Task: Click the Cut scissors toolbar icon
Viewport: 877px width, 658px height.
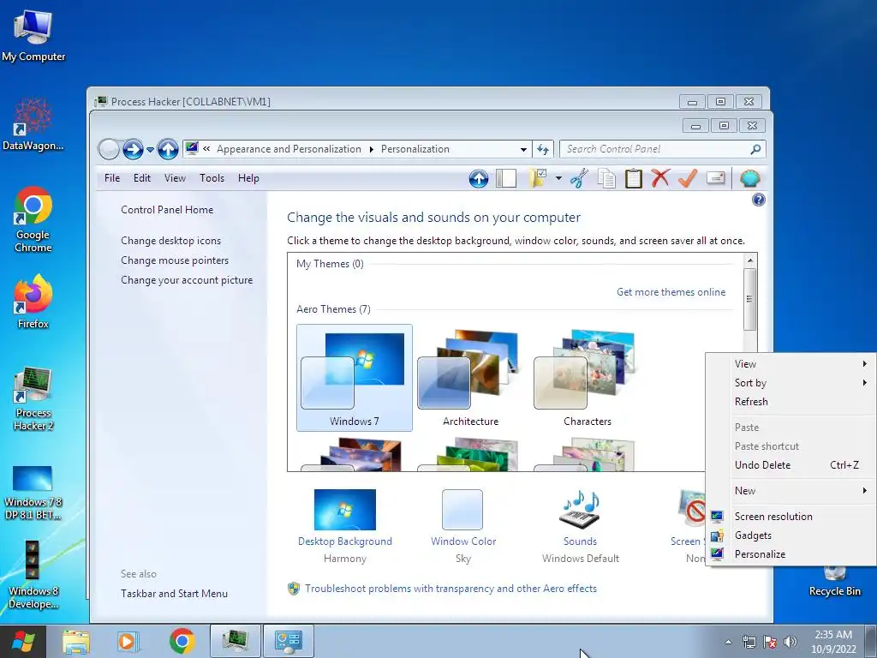Action: pyautogui.click(x=580, y=178)
